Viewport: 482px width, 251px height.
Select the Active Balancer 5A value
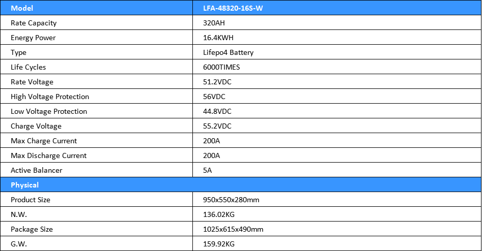pos(207,170)
